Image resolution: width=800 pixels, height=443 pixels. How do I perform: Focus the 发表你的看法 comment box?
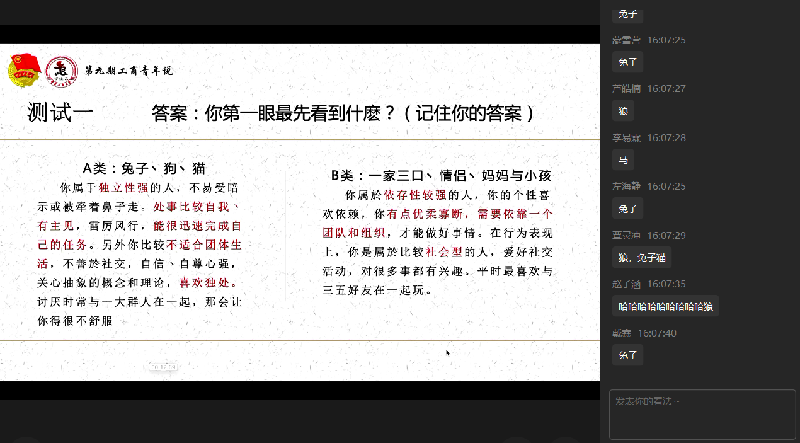pos(702,414)
